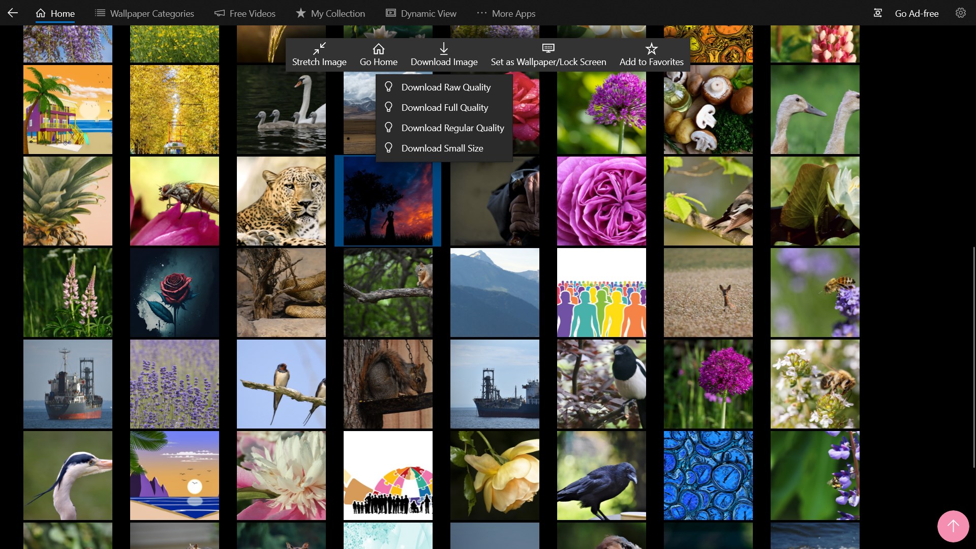Screen dimensions: 976x549
Task: Add image to Favorites star
Action: (651, 49)
